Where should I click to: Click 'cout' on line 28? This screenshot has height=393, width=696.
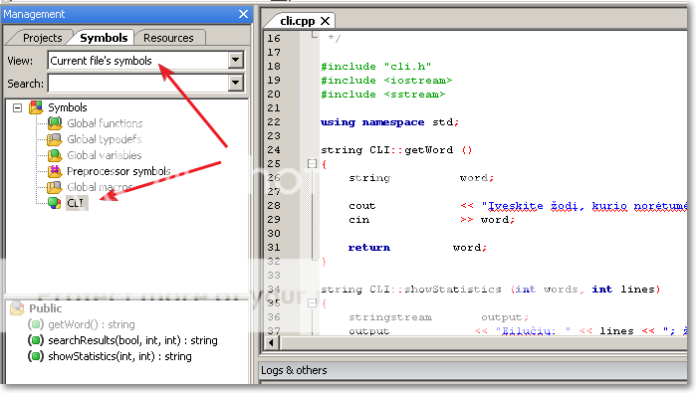pyautogui.click(x=362, y=206)
